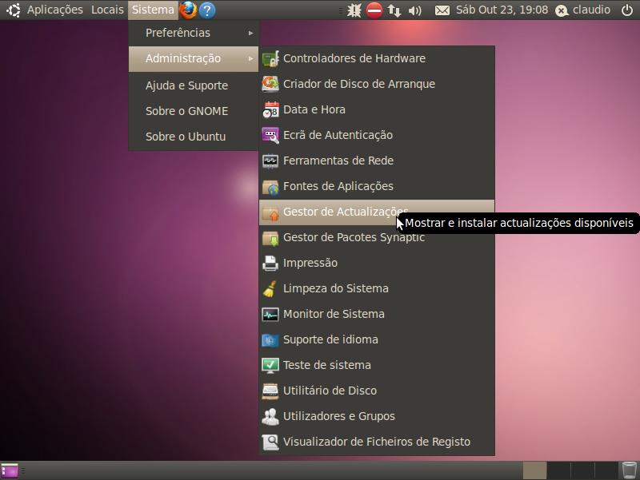
Task: Open the mail envelope indicator
Action: click(442, 10)
